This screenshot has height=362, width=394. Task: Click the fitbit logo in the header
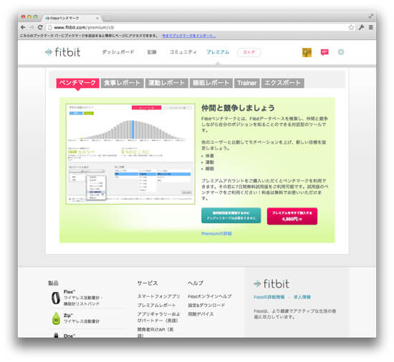coord(63,52)
